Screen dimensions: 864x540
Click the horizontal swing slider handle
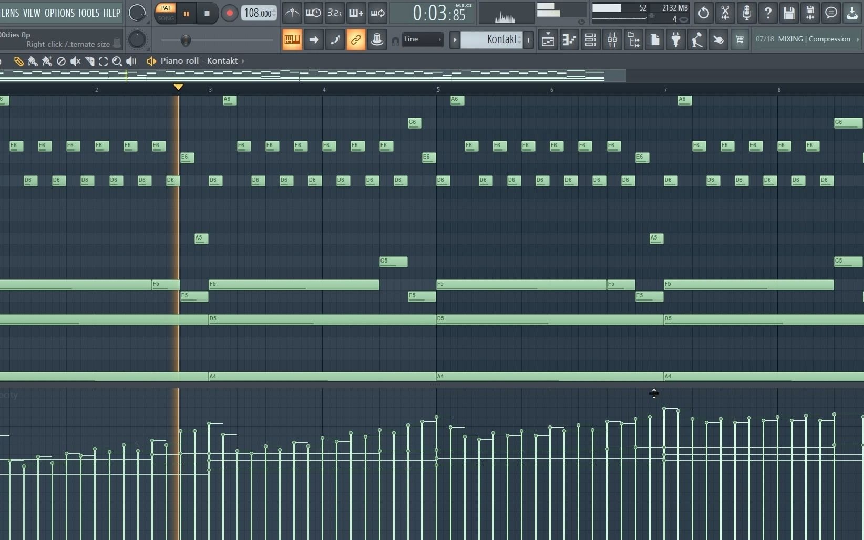[x=186, y=40]
